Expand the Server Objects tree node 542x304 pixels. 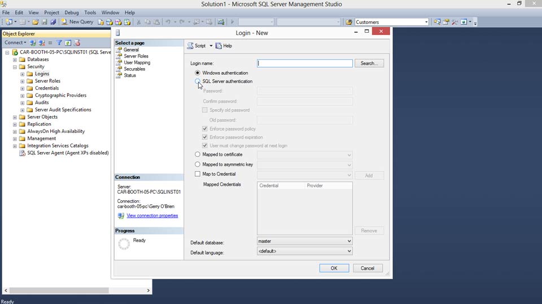(15, 117)
